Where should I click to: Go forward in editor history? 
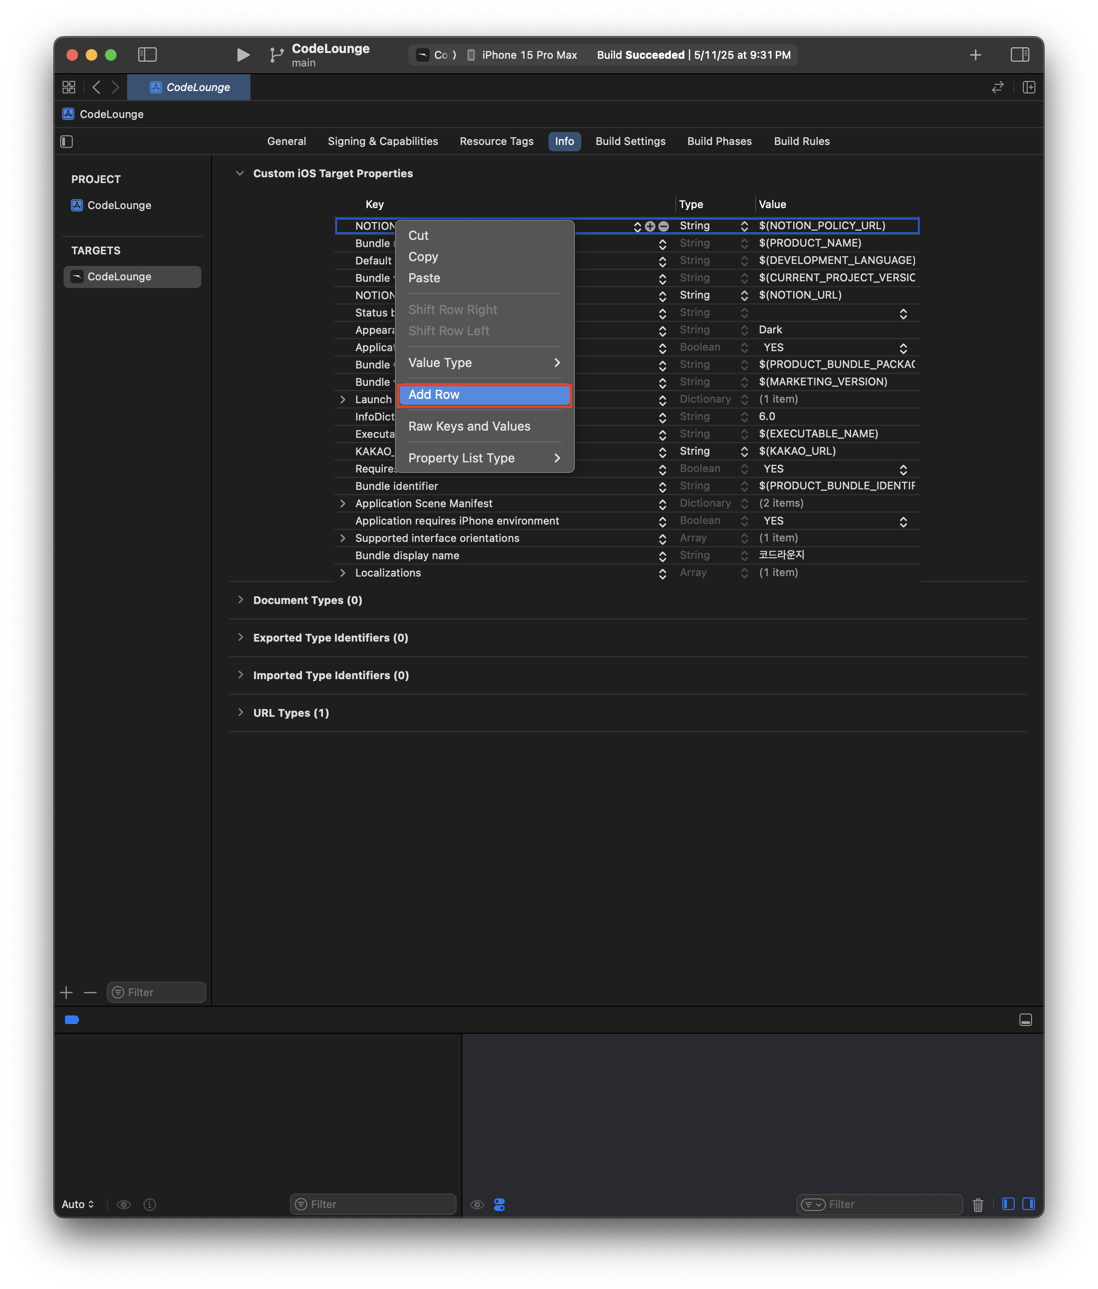[115, 87]
